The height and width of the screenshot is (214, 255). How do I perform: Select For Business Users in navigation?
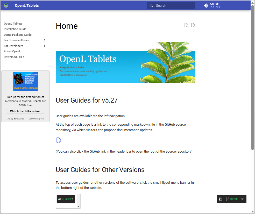point(16,40)
